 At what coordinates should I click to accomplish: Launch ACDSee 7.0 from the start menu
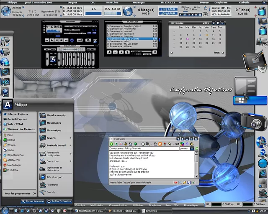(x=13, y=160)
